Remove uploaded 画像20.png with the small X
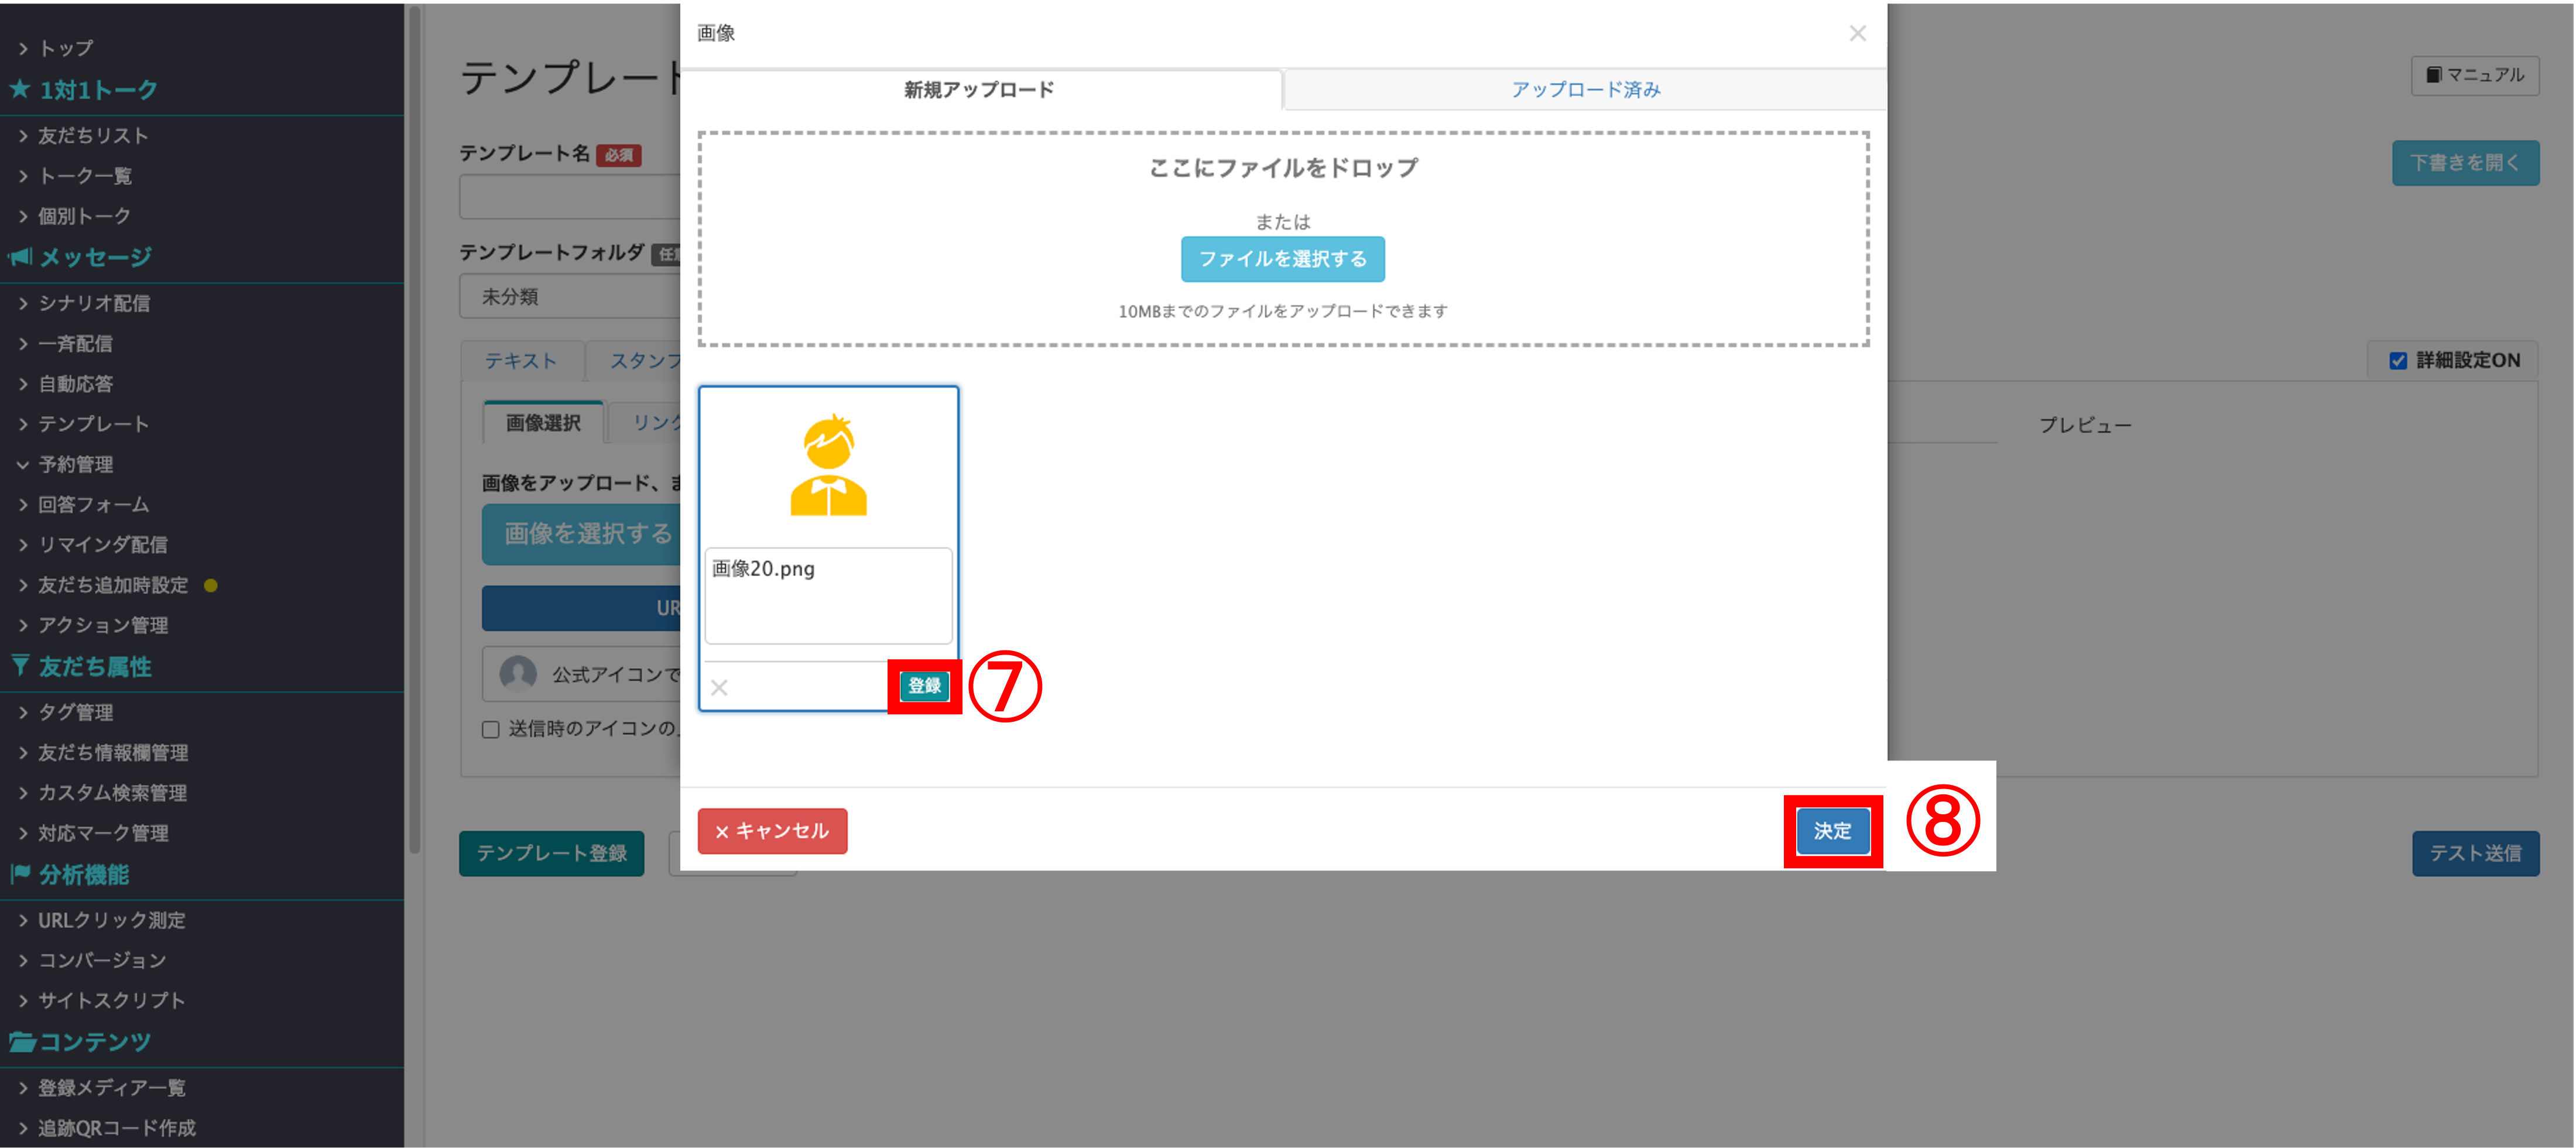2576x1148 pixels. tap(719, 687)
